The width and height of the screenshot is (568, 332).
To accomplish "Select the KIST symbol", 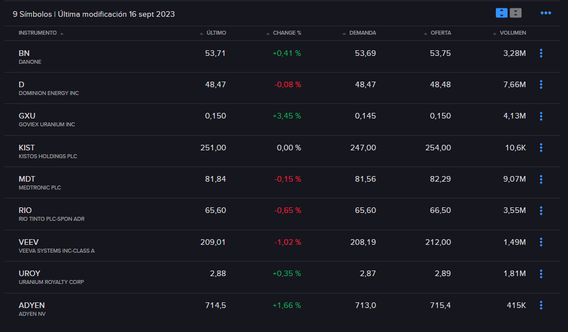I will coord(27,148).
